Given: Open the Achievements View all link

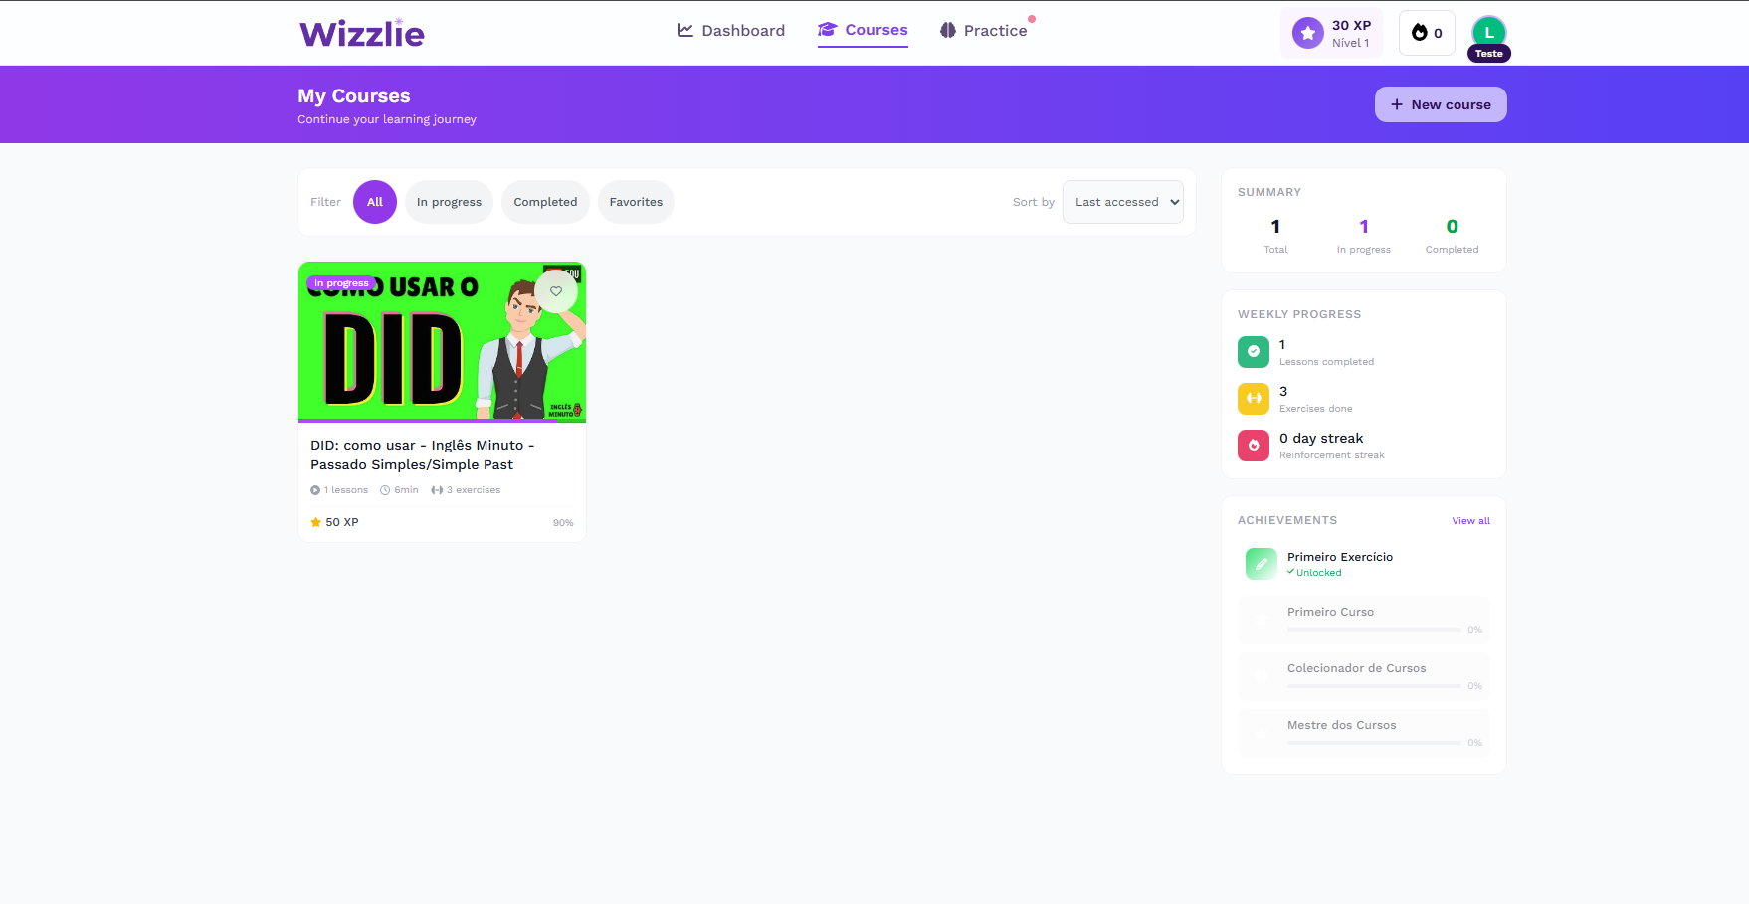Looking at the screenshot, I should 1470,519.
